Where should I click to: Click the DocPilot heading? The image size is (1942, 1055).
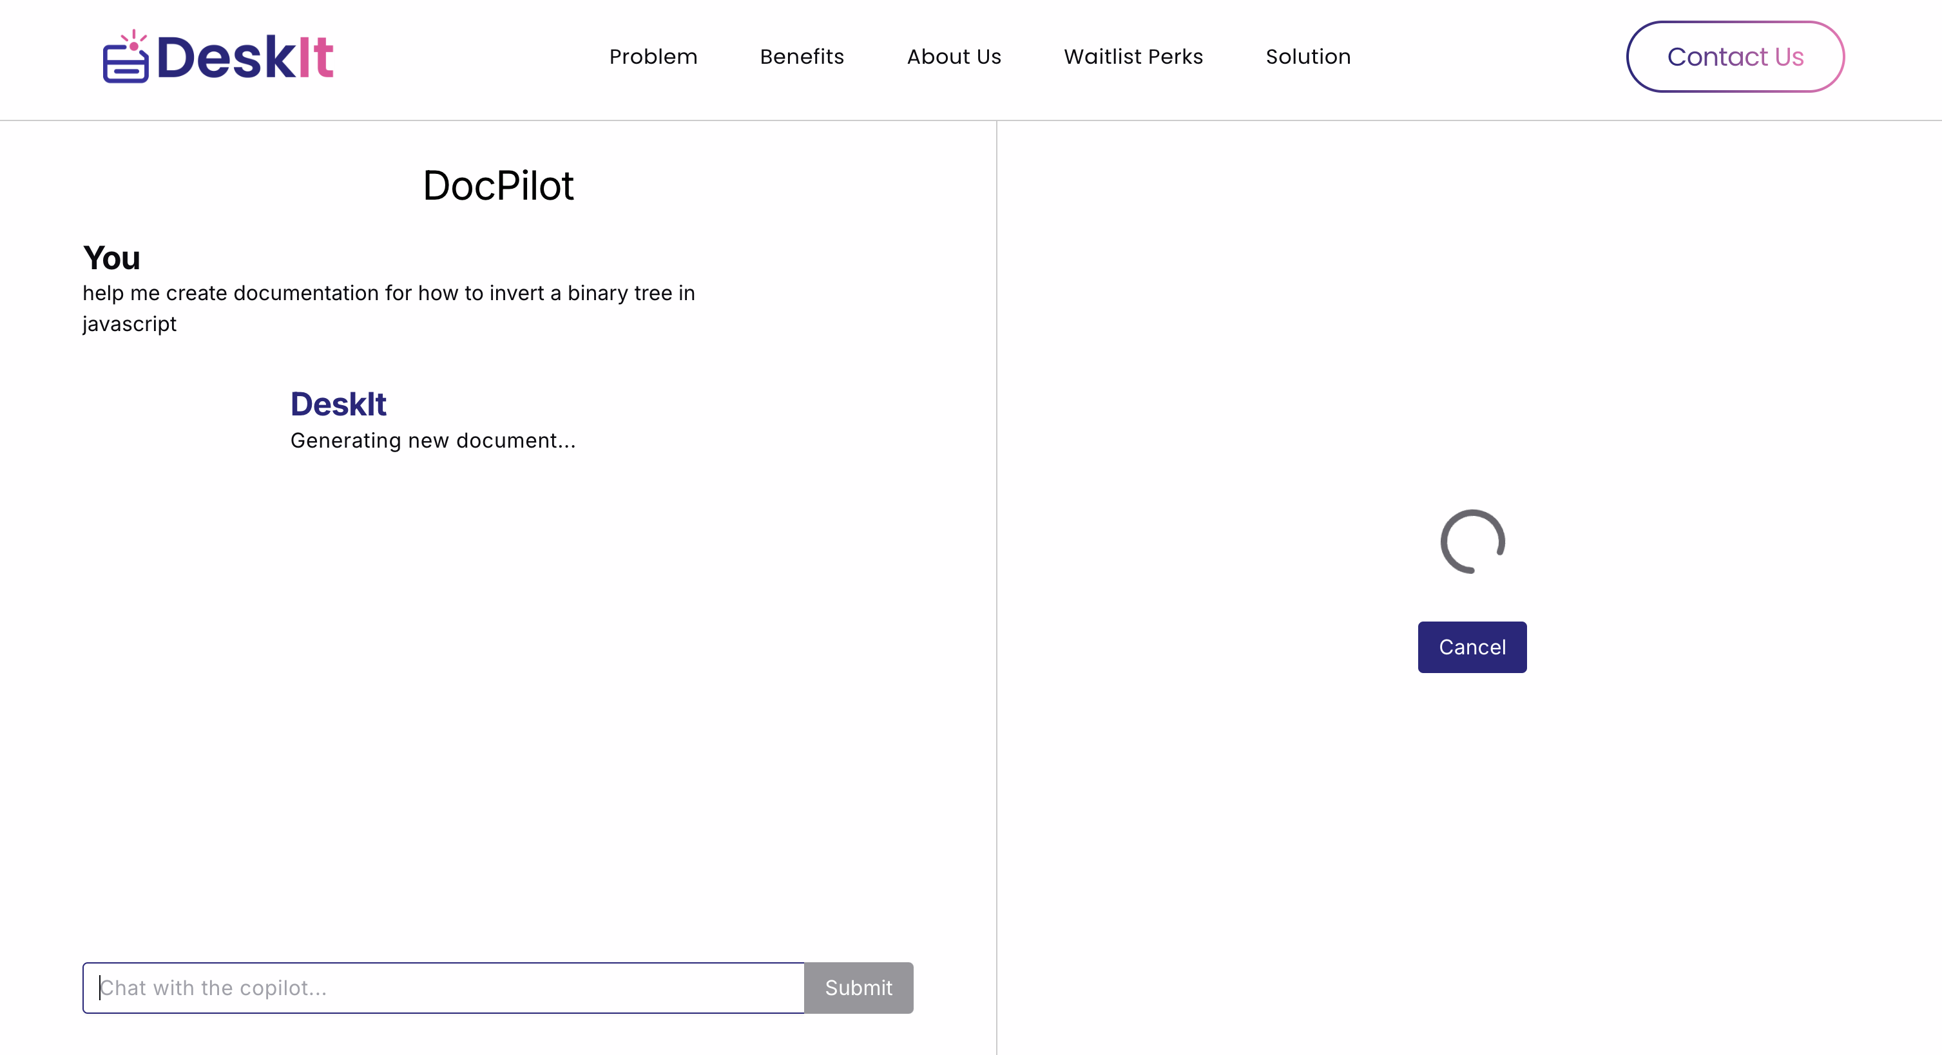(x=497, y=185)
